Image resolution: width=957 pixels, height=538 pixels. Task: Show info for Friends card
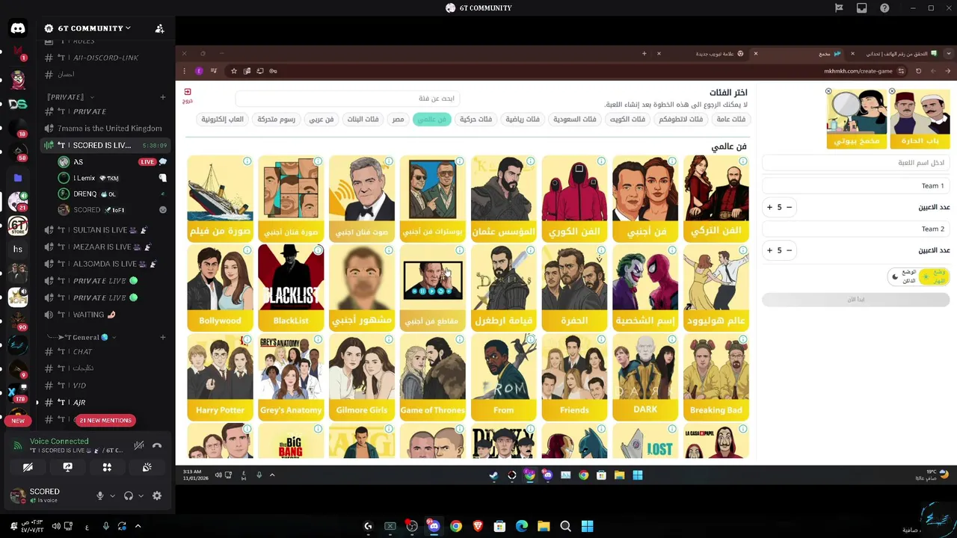[601, 339]
